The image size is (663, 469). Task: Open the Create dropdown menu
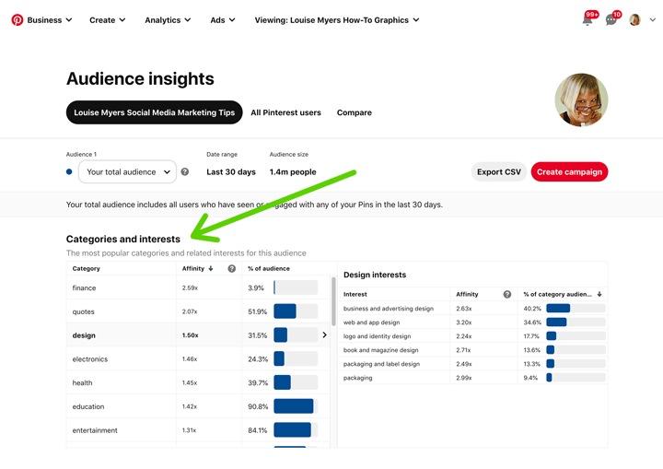click(108, 20)
